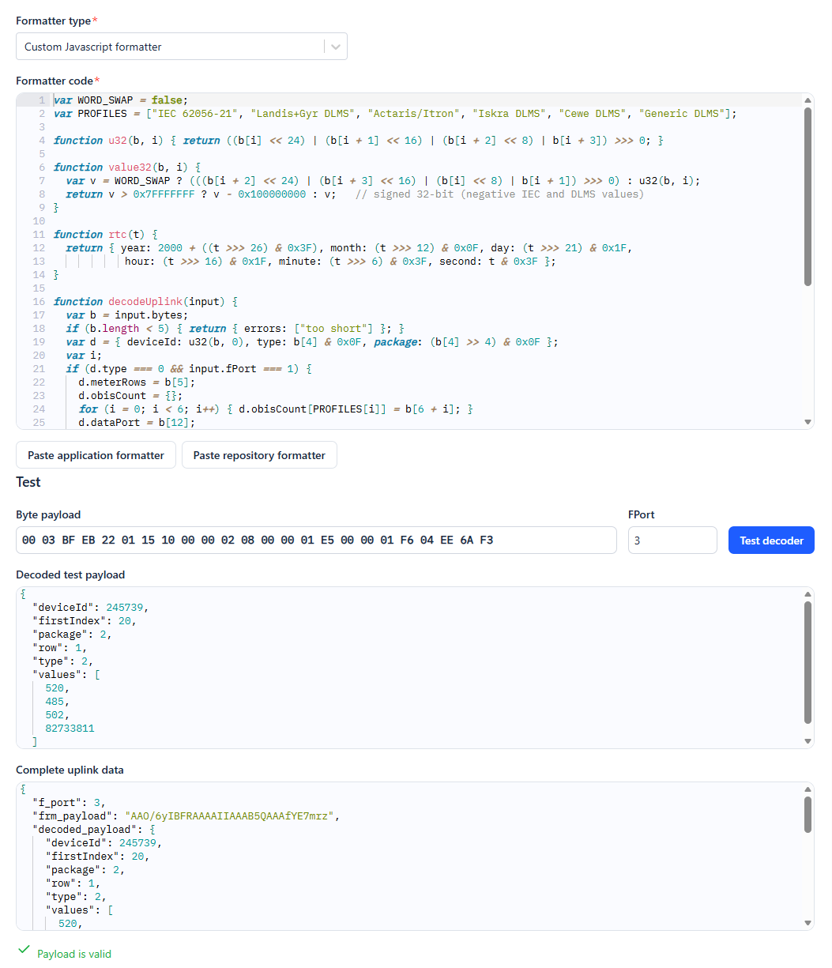The image size is (832, 968).
Task: Click scroll-up arrow of decoded test payload
Action: pyautogui.click(x=808, y=593)
